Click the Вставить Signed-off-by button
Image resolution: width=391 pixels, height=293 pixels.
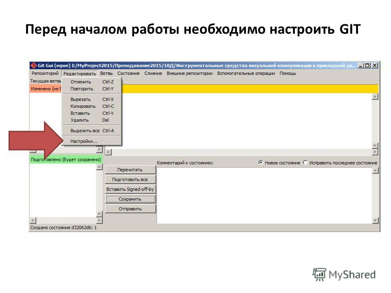[130, 189]
